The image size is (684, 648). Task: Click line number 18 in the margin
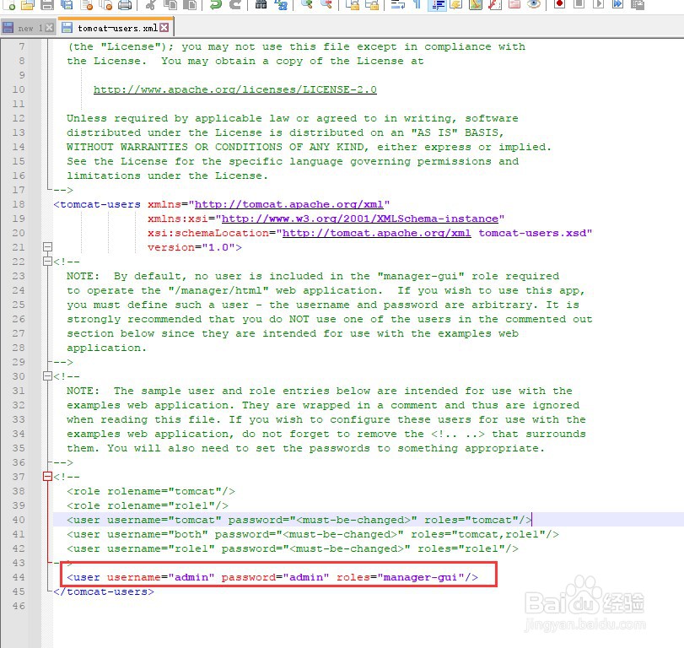point(19,204)
